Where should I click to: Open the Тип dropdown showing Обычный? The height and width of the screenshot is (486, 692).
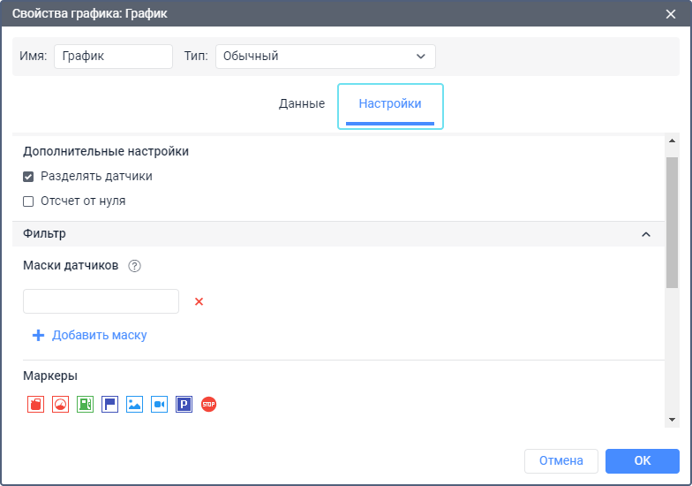[x=325, y=57]
